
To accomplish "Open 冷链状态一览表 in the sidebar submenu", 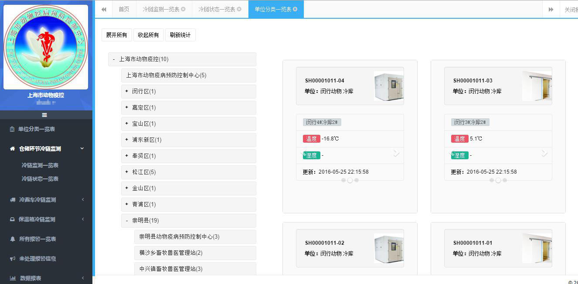I will pyautogui.click(x=40, y=179).
